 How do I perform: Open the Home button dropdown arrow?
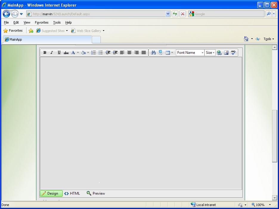[x=252, y=39]
